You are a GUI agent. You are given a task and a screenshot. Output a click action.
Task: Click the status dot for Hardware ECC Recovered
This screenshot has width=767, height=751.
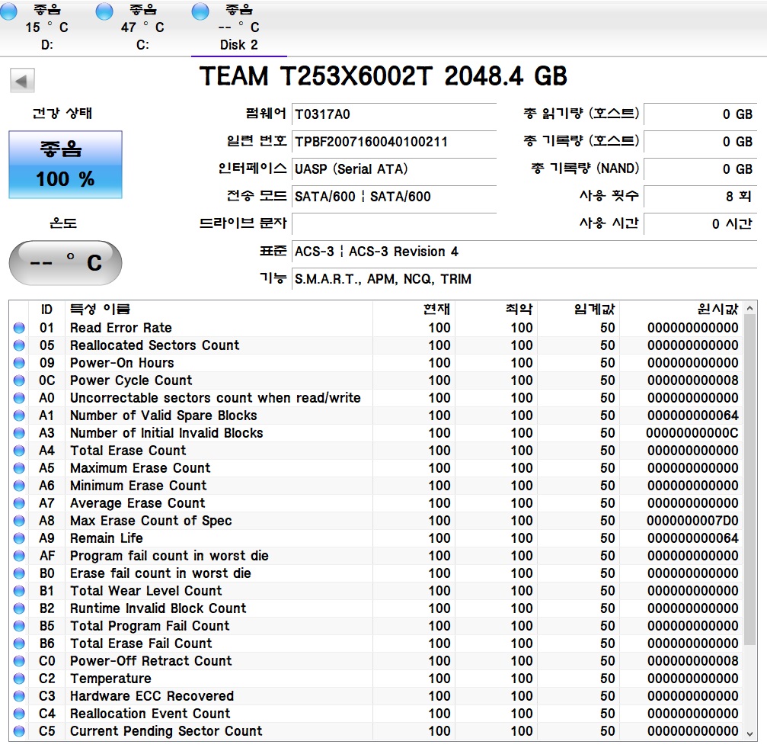point(19,697)
